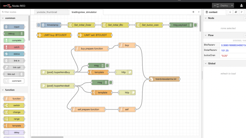
Task: Select the buy prepare function node
Action: point(91,49)
